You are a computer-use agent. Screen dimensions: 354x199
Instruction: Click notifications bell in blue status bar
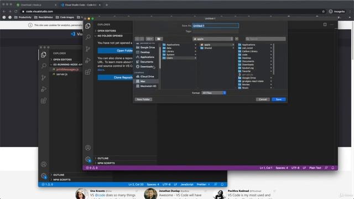pyautogui.click(x=222, y=184)
